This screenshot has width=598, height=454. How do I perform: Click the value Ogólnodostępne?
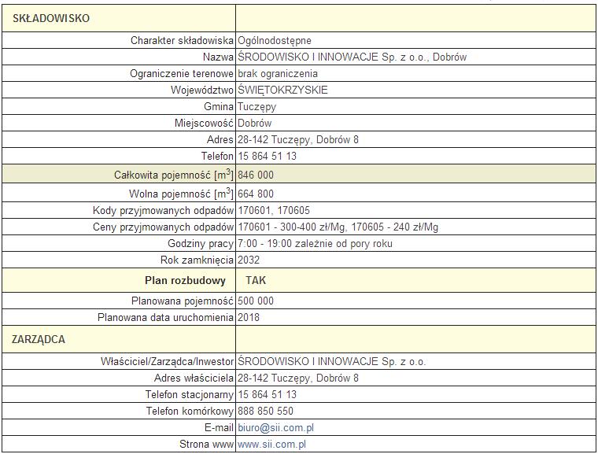[275, 40]
